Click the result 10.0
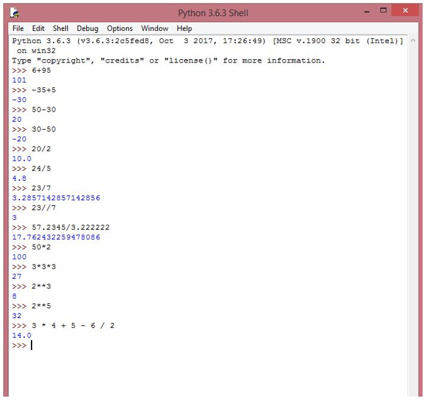Screen dimensions: 426x400 (x=22, y=159)
